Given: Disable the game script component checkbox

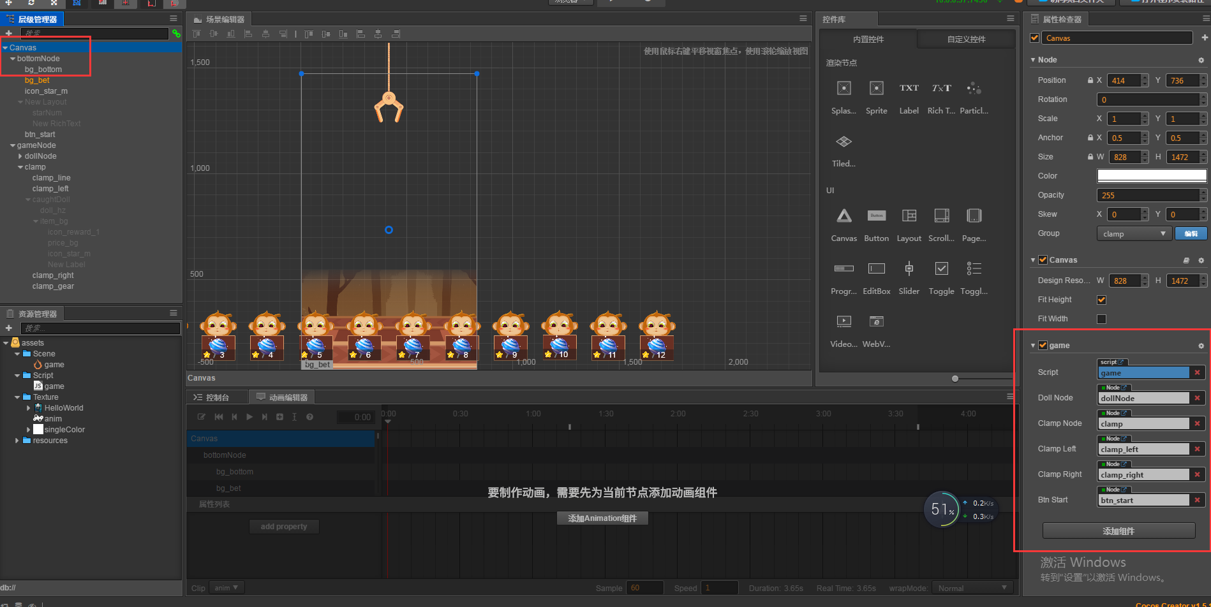Looking at the screenshot, I should click(x=1043, y=346).
